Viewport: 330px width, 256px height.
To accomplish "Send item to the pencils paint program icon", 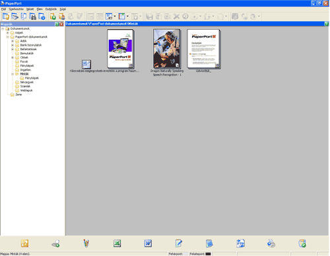I will point(86,243).
